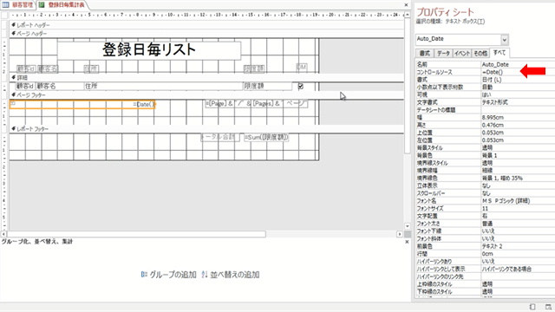Click 並べ替えの追加 to add a sort
555x312 pixels.
231,275
